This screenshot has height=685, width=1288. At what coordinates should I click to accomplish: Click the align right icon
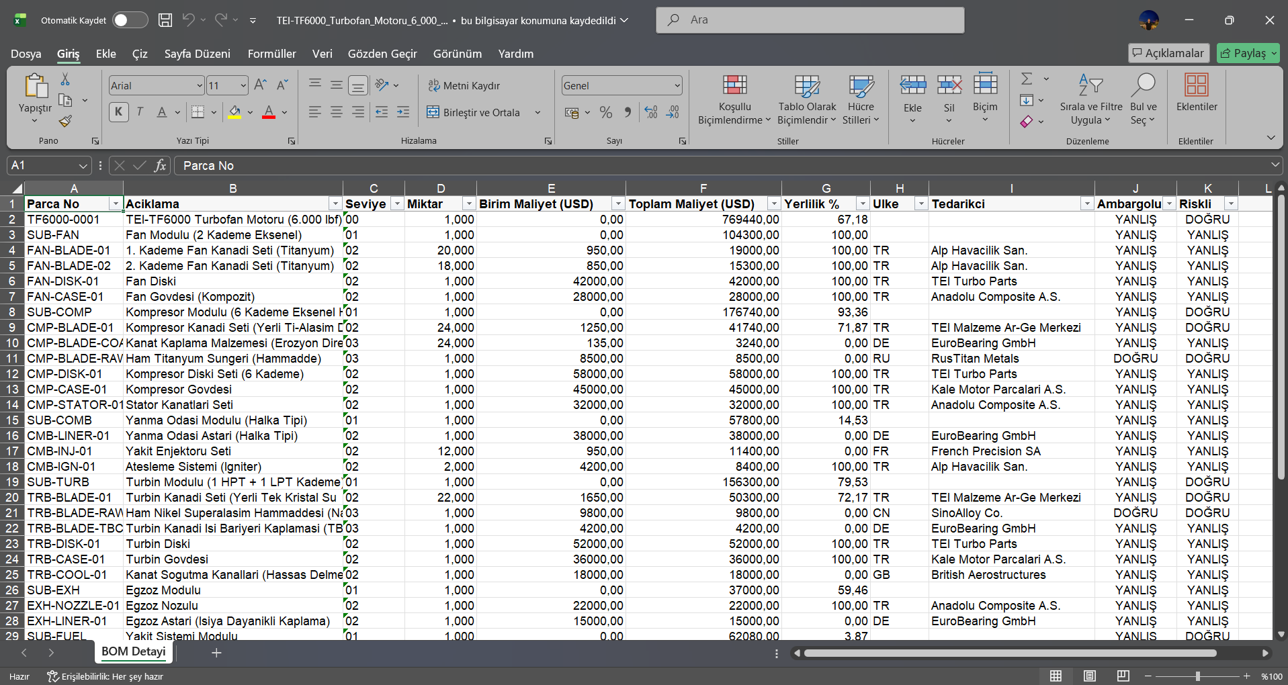click(x=358, y=112)
